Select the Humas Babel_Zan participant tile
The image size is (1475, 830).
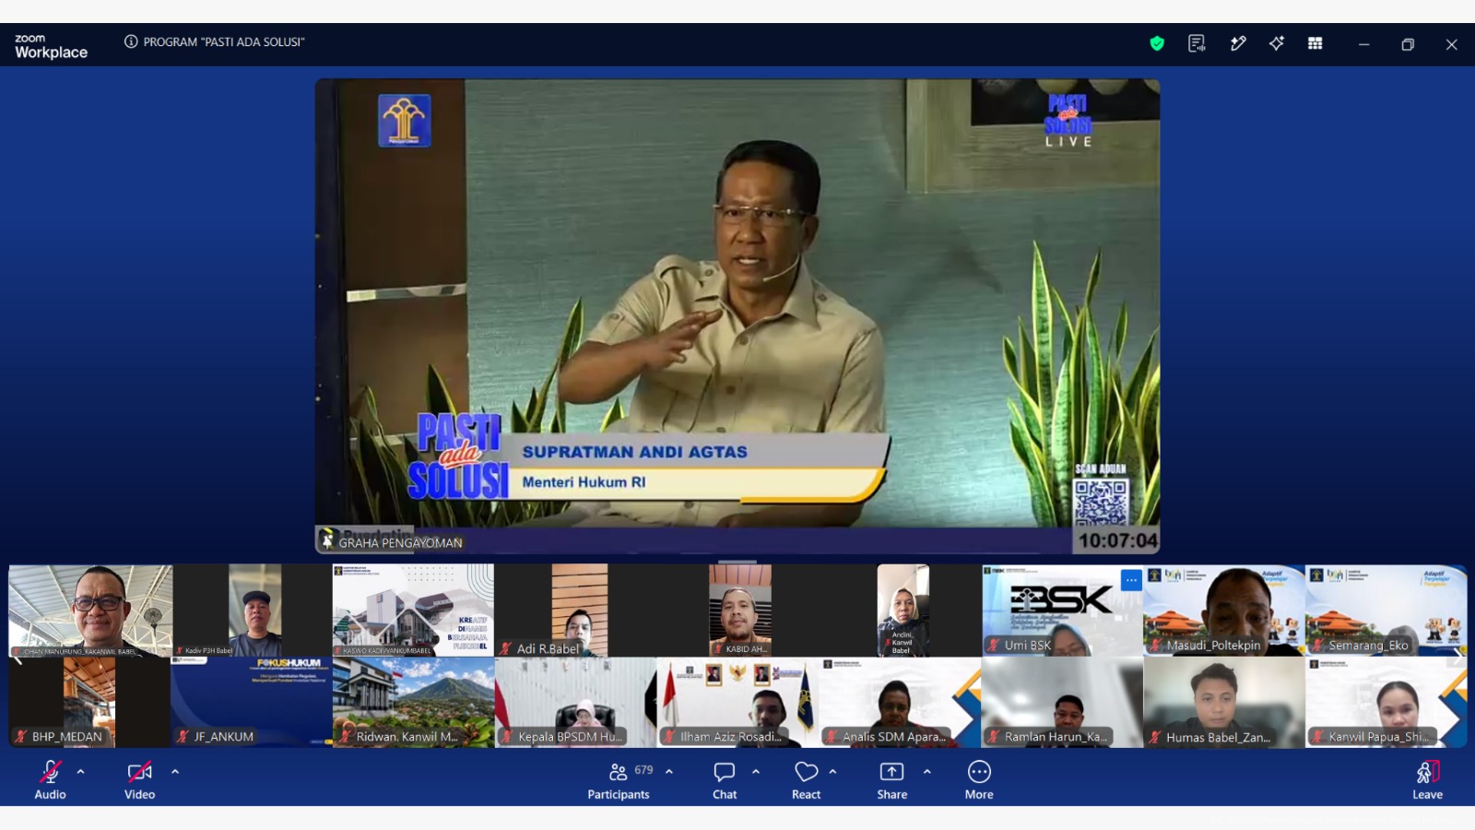pyautogui.click(x=1224, y=702)
